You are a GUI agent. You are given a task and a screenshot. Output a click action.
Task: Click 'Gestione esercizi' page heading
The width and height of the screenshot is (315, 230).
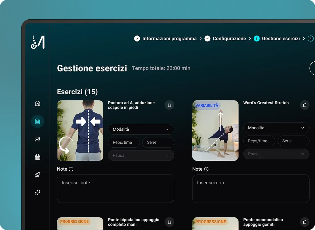92,68
